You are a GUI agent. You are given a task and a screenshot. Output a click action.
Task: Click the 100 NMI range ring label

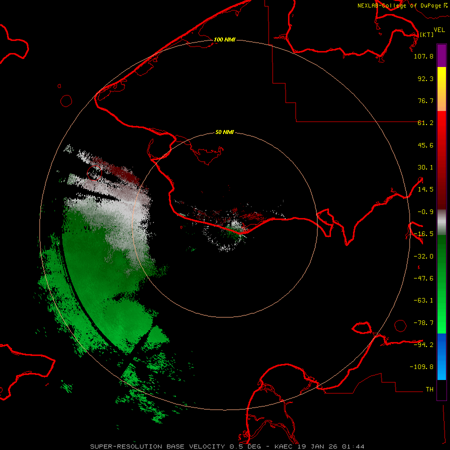click(224, 39)
